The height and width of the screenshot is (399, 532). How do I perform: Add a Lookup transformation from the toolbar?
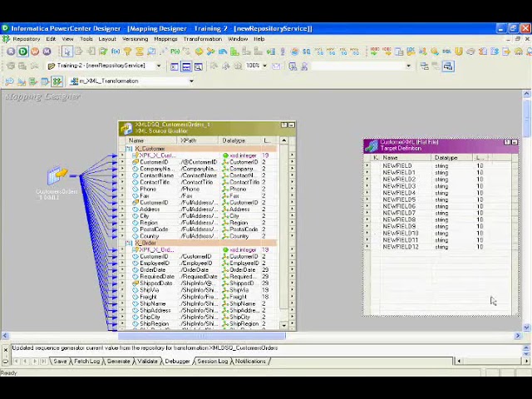tap(151, 52)
